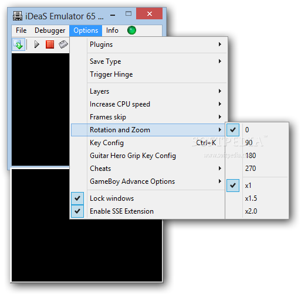This screenshot has height=295, width=301.
Task: Start emulation with the play button
Action: coord(36,44)
